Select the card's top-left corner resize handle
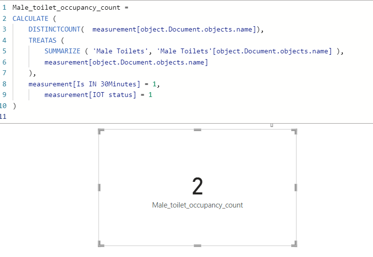The width and height of the screenshot is (373, 257). click(100, 131)
